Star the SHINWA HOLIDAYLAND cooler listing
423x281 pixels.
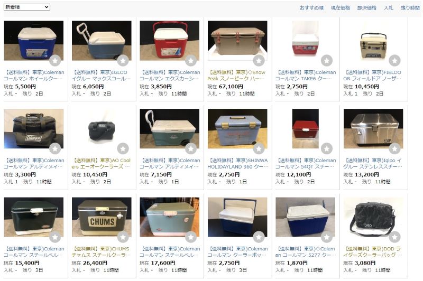(x=259, y=148)
